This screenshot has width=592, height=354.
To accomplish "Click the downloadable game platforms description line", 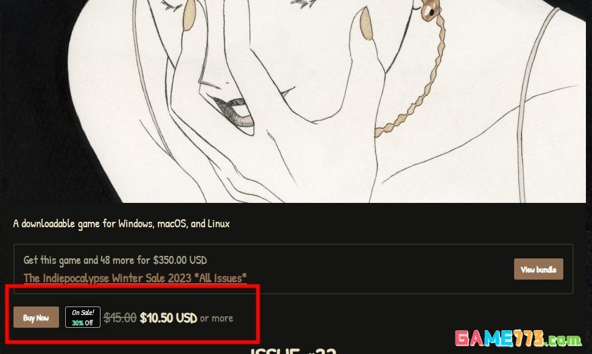I will (121, 224).
